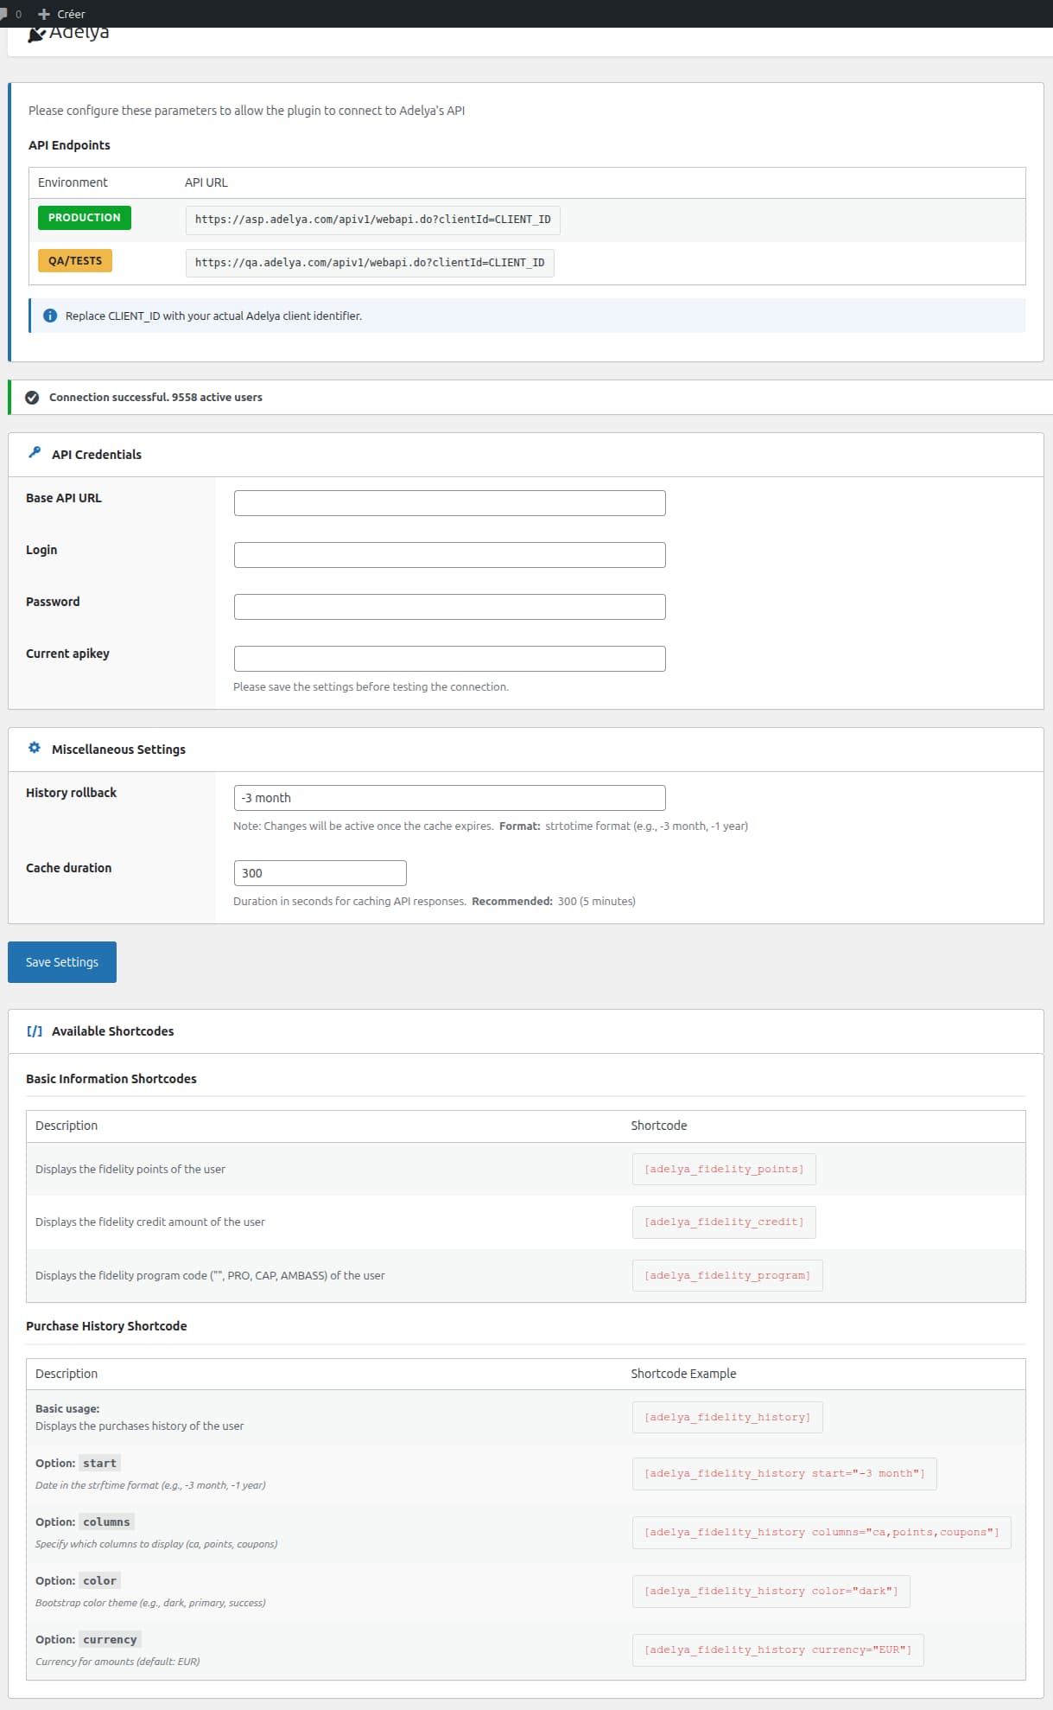Click the Connection successful status message

coord(155,398)
